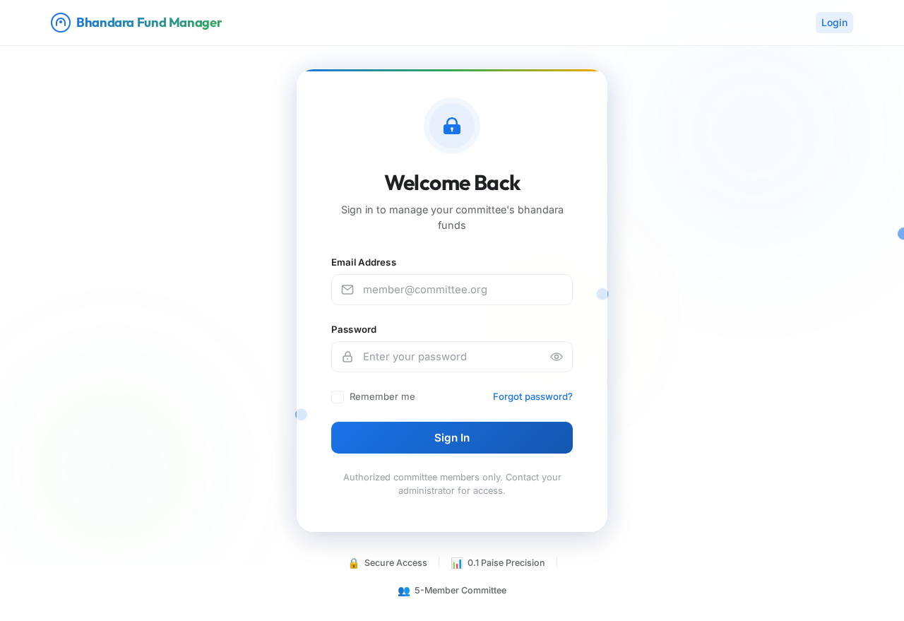Viewport: 904px width, 621px height.
Task: Click the 'Password' field label
Action: (x=354, y=329)
